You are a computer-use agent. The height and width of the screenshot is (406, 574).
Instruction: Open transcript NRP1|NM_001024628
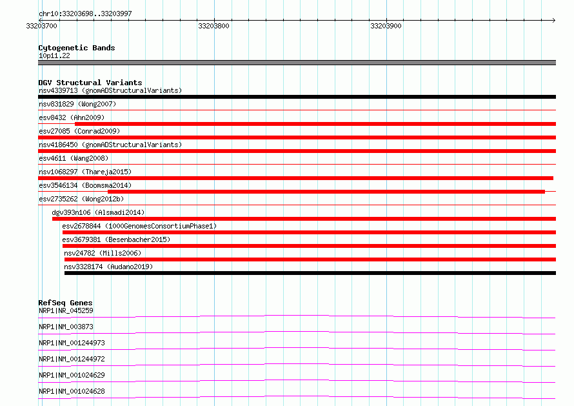(72, 391)
